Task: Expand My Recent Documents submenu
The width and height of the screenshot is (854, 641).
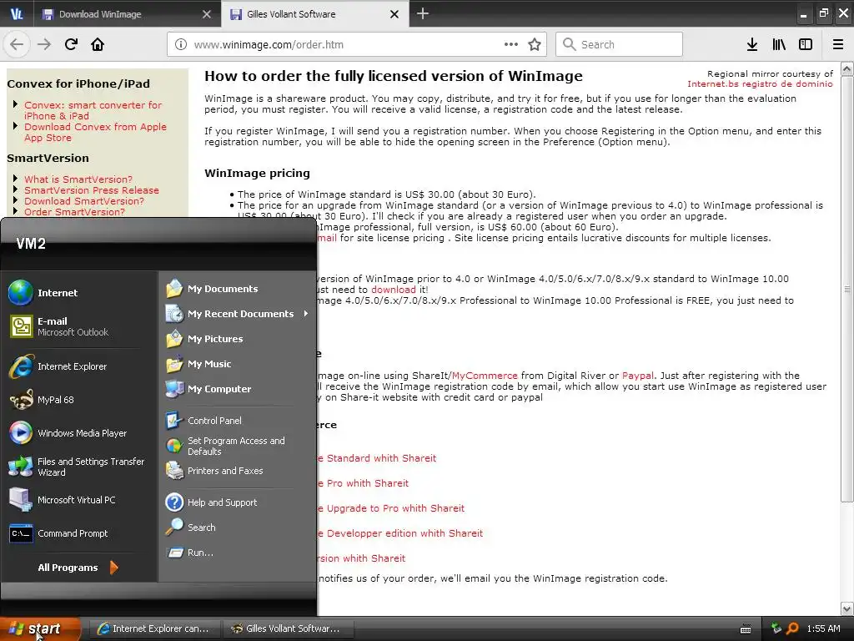Action: click(x=237, y=314)
